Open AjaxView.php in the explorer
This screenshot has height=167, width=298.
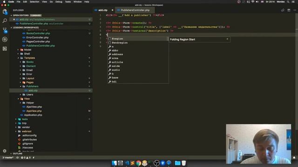click(x=34, y=107)
